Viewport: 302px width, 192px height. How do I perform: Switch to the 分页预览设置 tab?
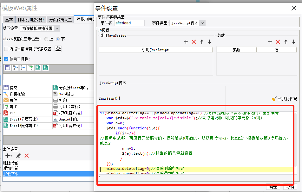(60, 20)
